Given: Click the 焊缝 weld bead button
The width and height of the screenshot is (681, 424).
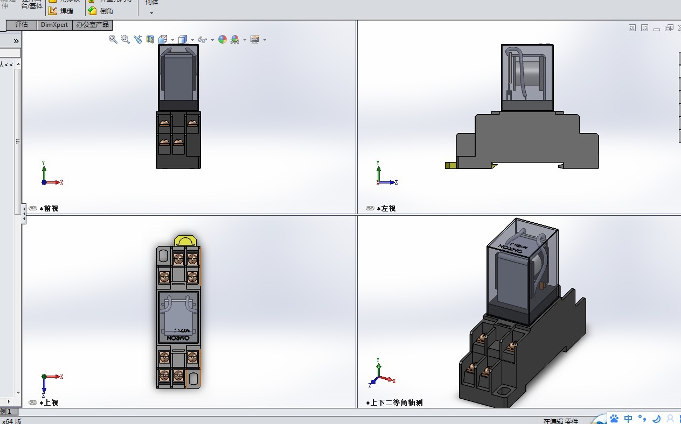Looking at the screenshot, I should (61, 11).
